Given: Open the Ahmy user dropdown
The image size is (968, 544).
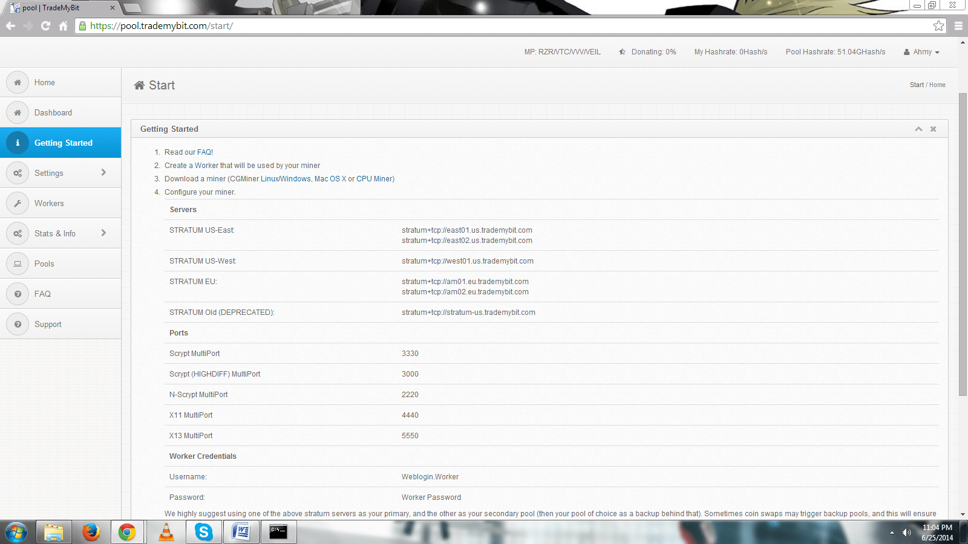Looking at the screenshot, I should (x=921, y=52).
